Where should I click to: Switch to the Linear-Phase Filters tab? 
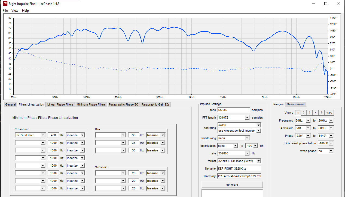(60, 104)
